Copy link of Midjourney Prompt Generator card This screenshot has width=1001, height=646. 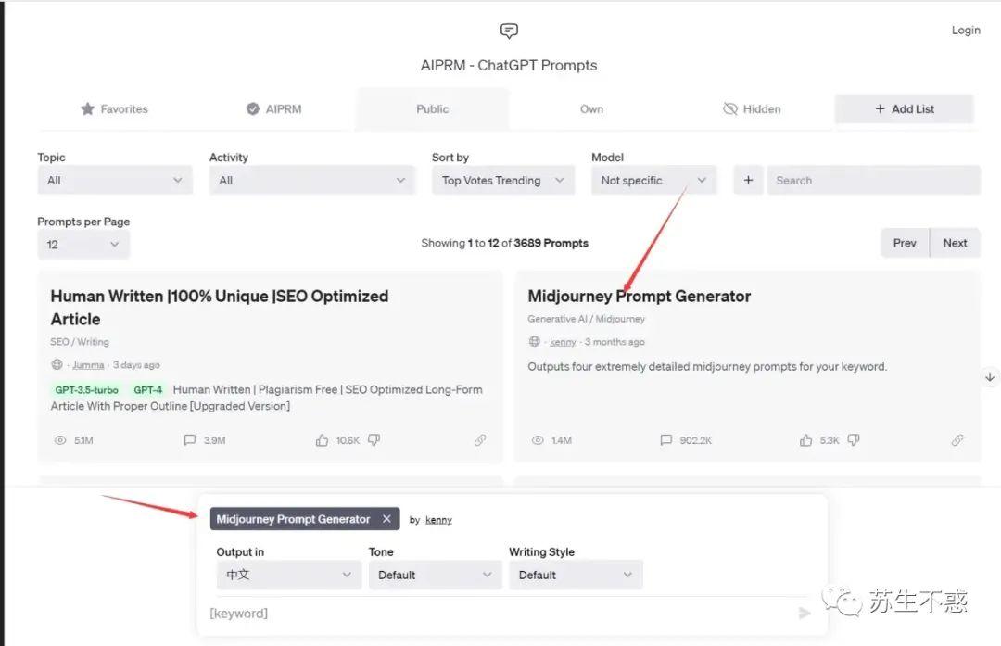coord(957,440)
